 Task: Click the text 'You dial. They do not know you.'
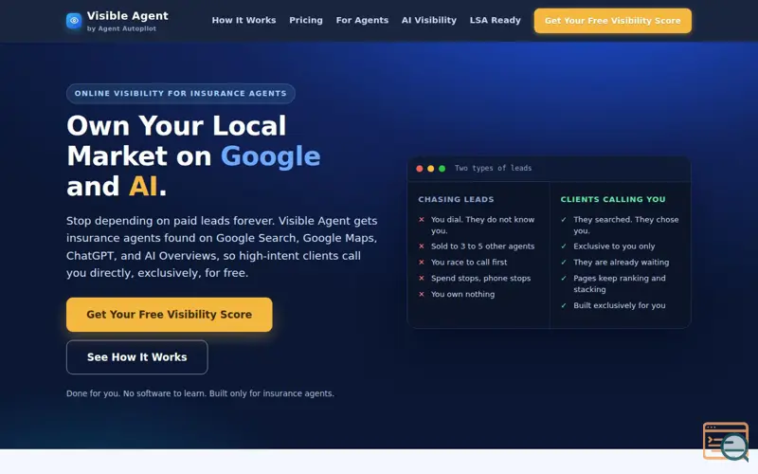tap(482, 225)
